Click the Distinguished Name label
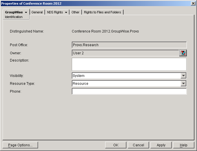Viewport: 197px width, 151px height. point(27,31)
